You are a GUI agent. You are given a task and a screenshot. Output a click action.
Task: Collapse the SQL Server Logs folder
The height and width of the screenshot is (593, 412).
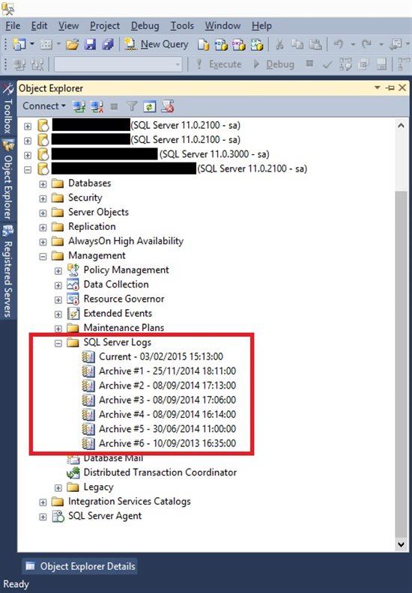coord(58,343)
